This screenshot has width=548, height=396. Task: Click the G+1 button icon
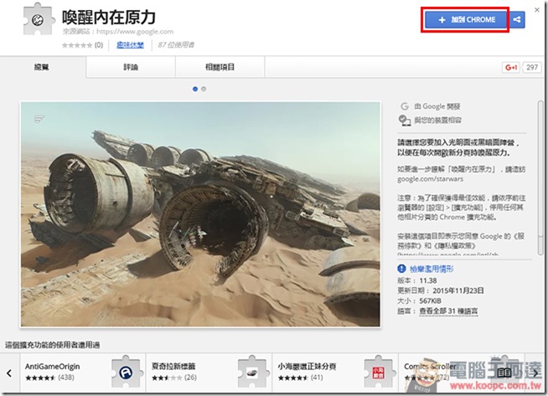pos(511,67)
